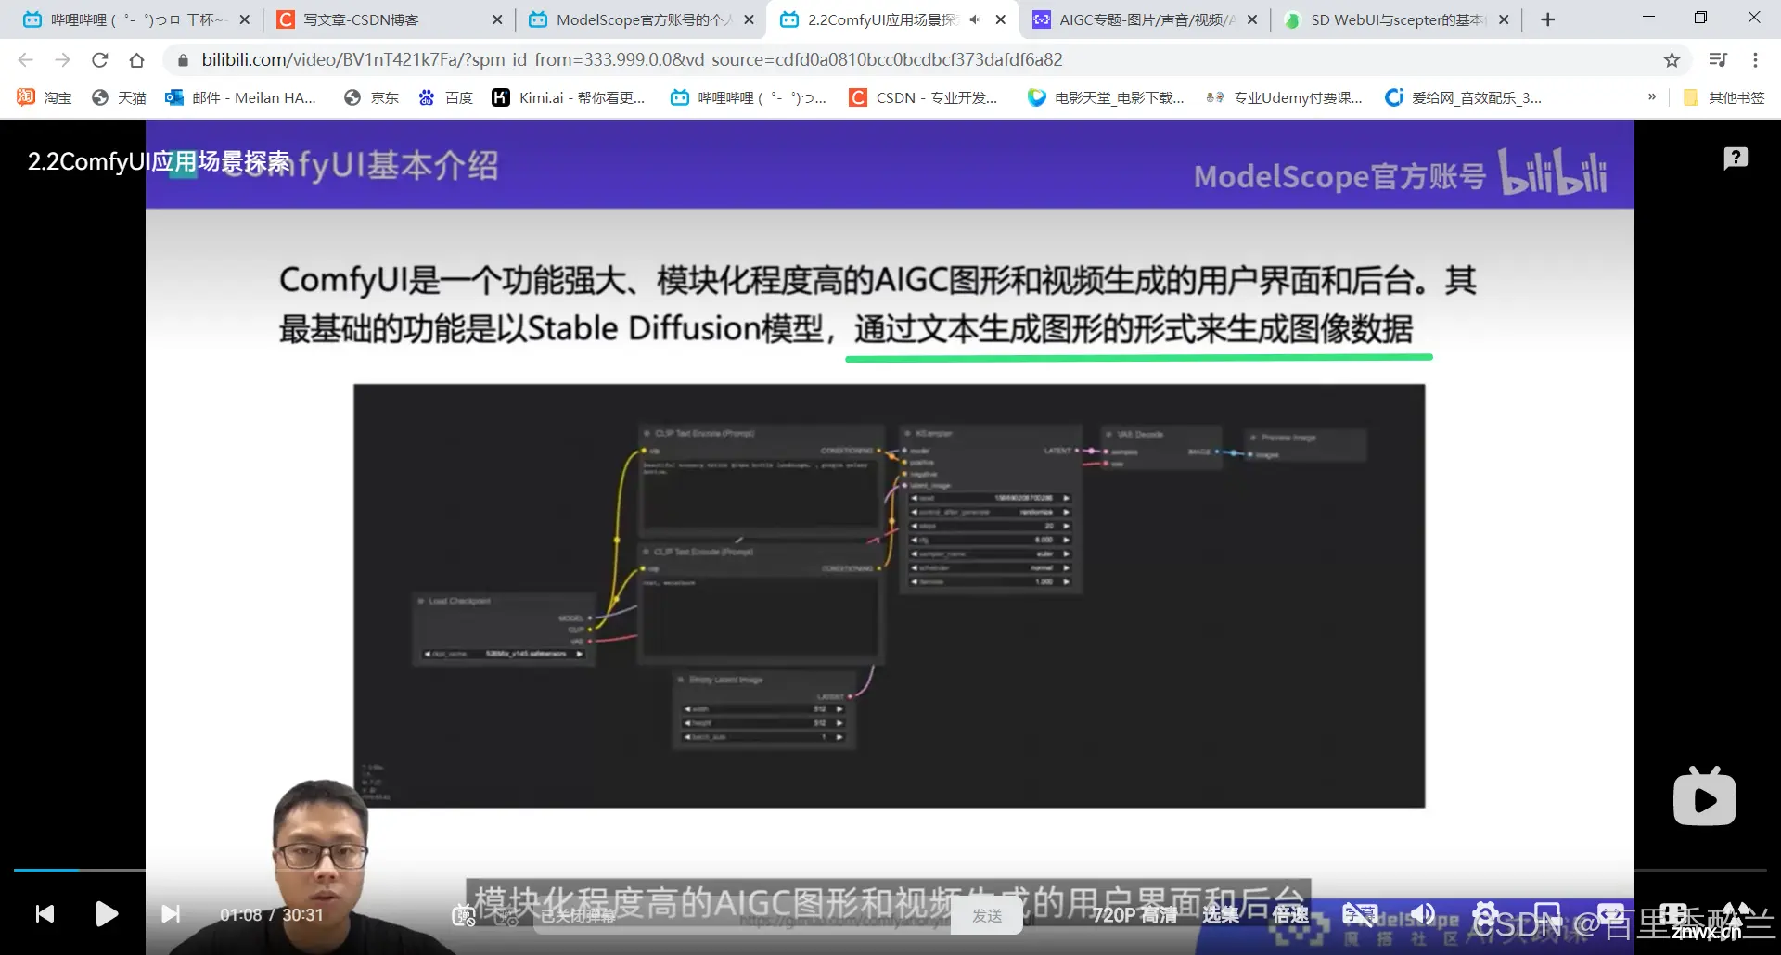The image size is (1781, 955).
Task: Mute audio on the 2.2ComfyUI tab
Action: pos(975,19)
